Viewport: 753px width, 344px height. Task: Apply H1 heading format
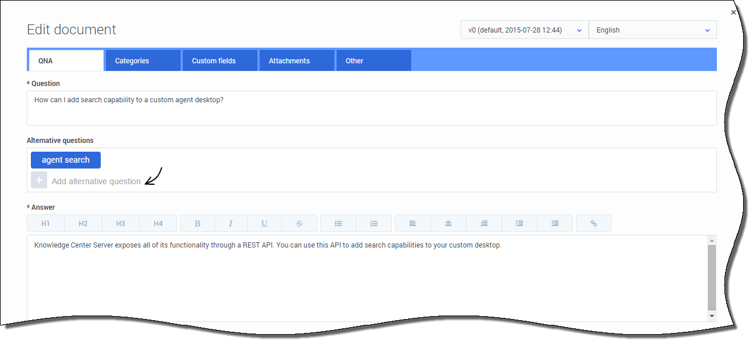(45, 224)
